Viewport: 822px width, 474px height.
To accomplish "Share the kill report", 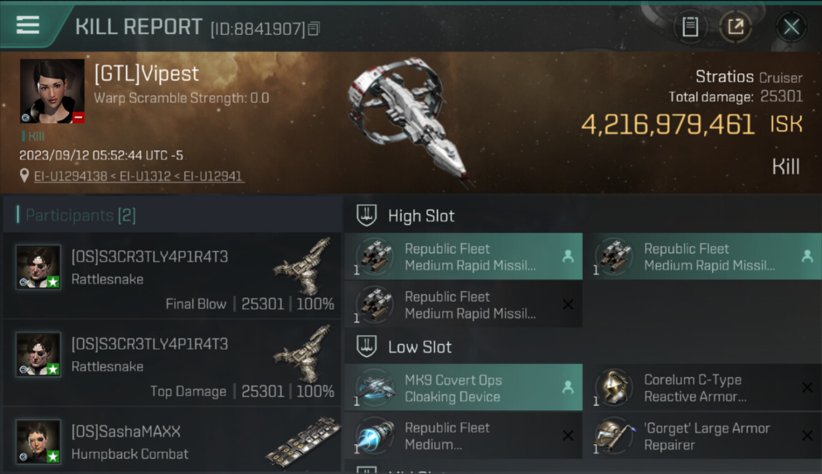I will click(736, 27).
